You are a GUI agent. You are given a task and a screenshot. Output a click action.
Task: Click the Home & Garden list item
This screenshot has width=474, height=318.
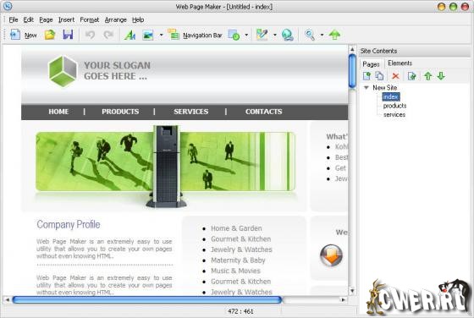click(236, 228)
